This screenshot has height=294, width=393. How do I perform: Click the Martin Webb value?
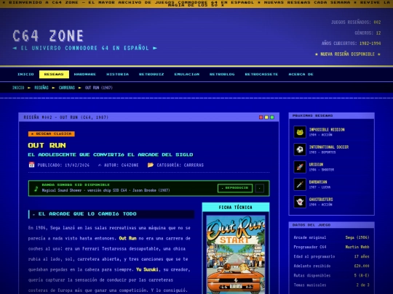(x=357, y=247)
